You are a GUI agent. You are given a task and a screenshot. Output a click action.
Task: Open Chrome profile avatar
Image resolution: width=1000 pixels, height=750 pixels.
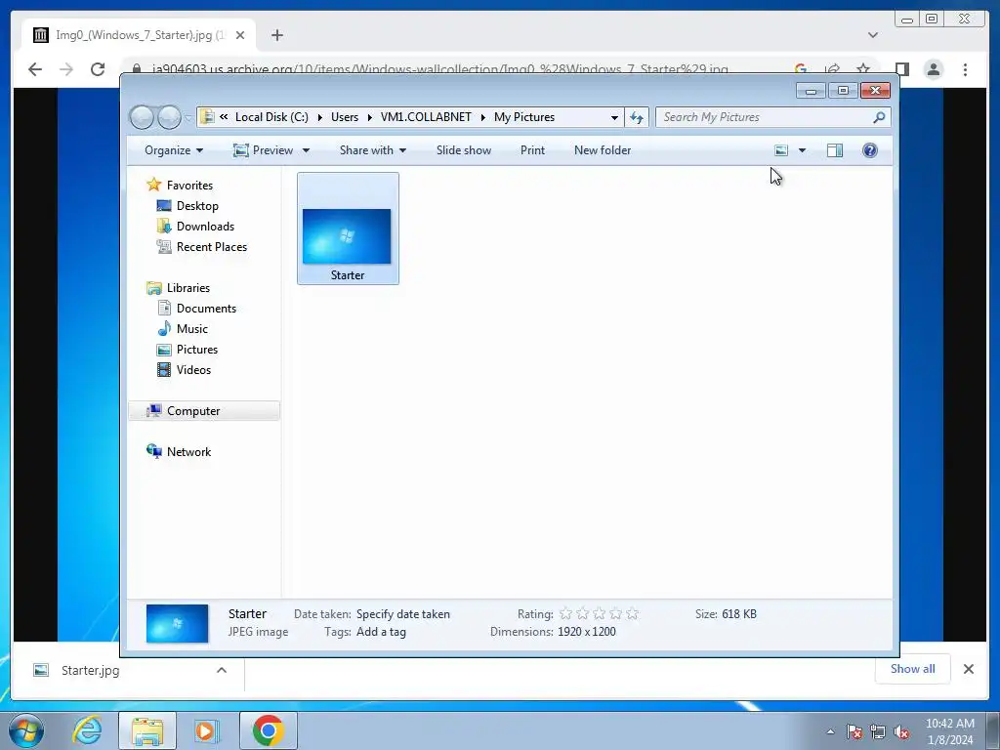(934, 69)
